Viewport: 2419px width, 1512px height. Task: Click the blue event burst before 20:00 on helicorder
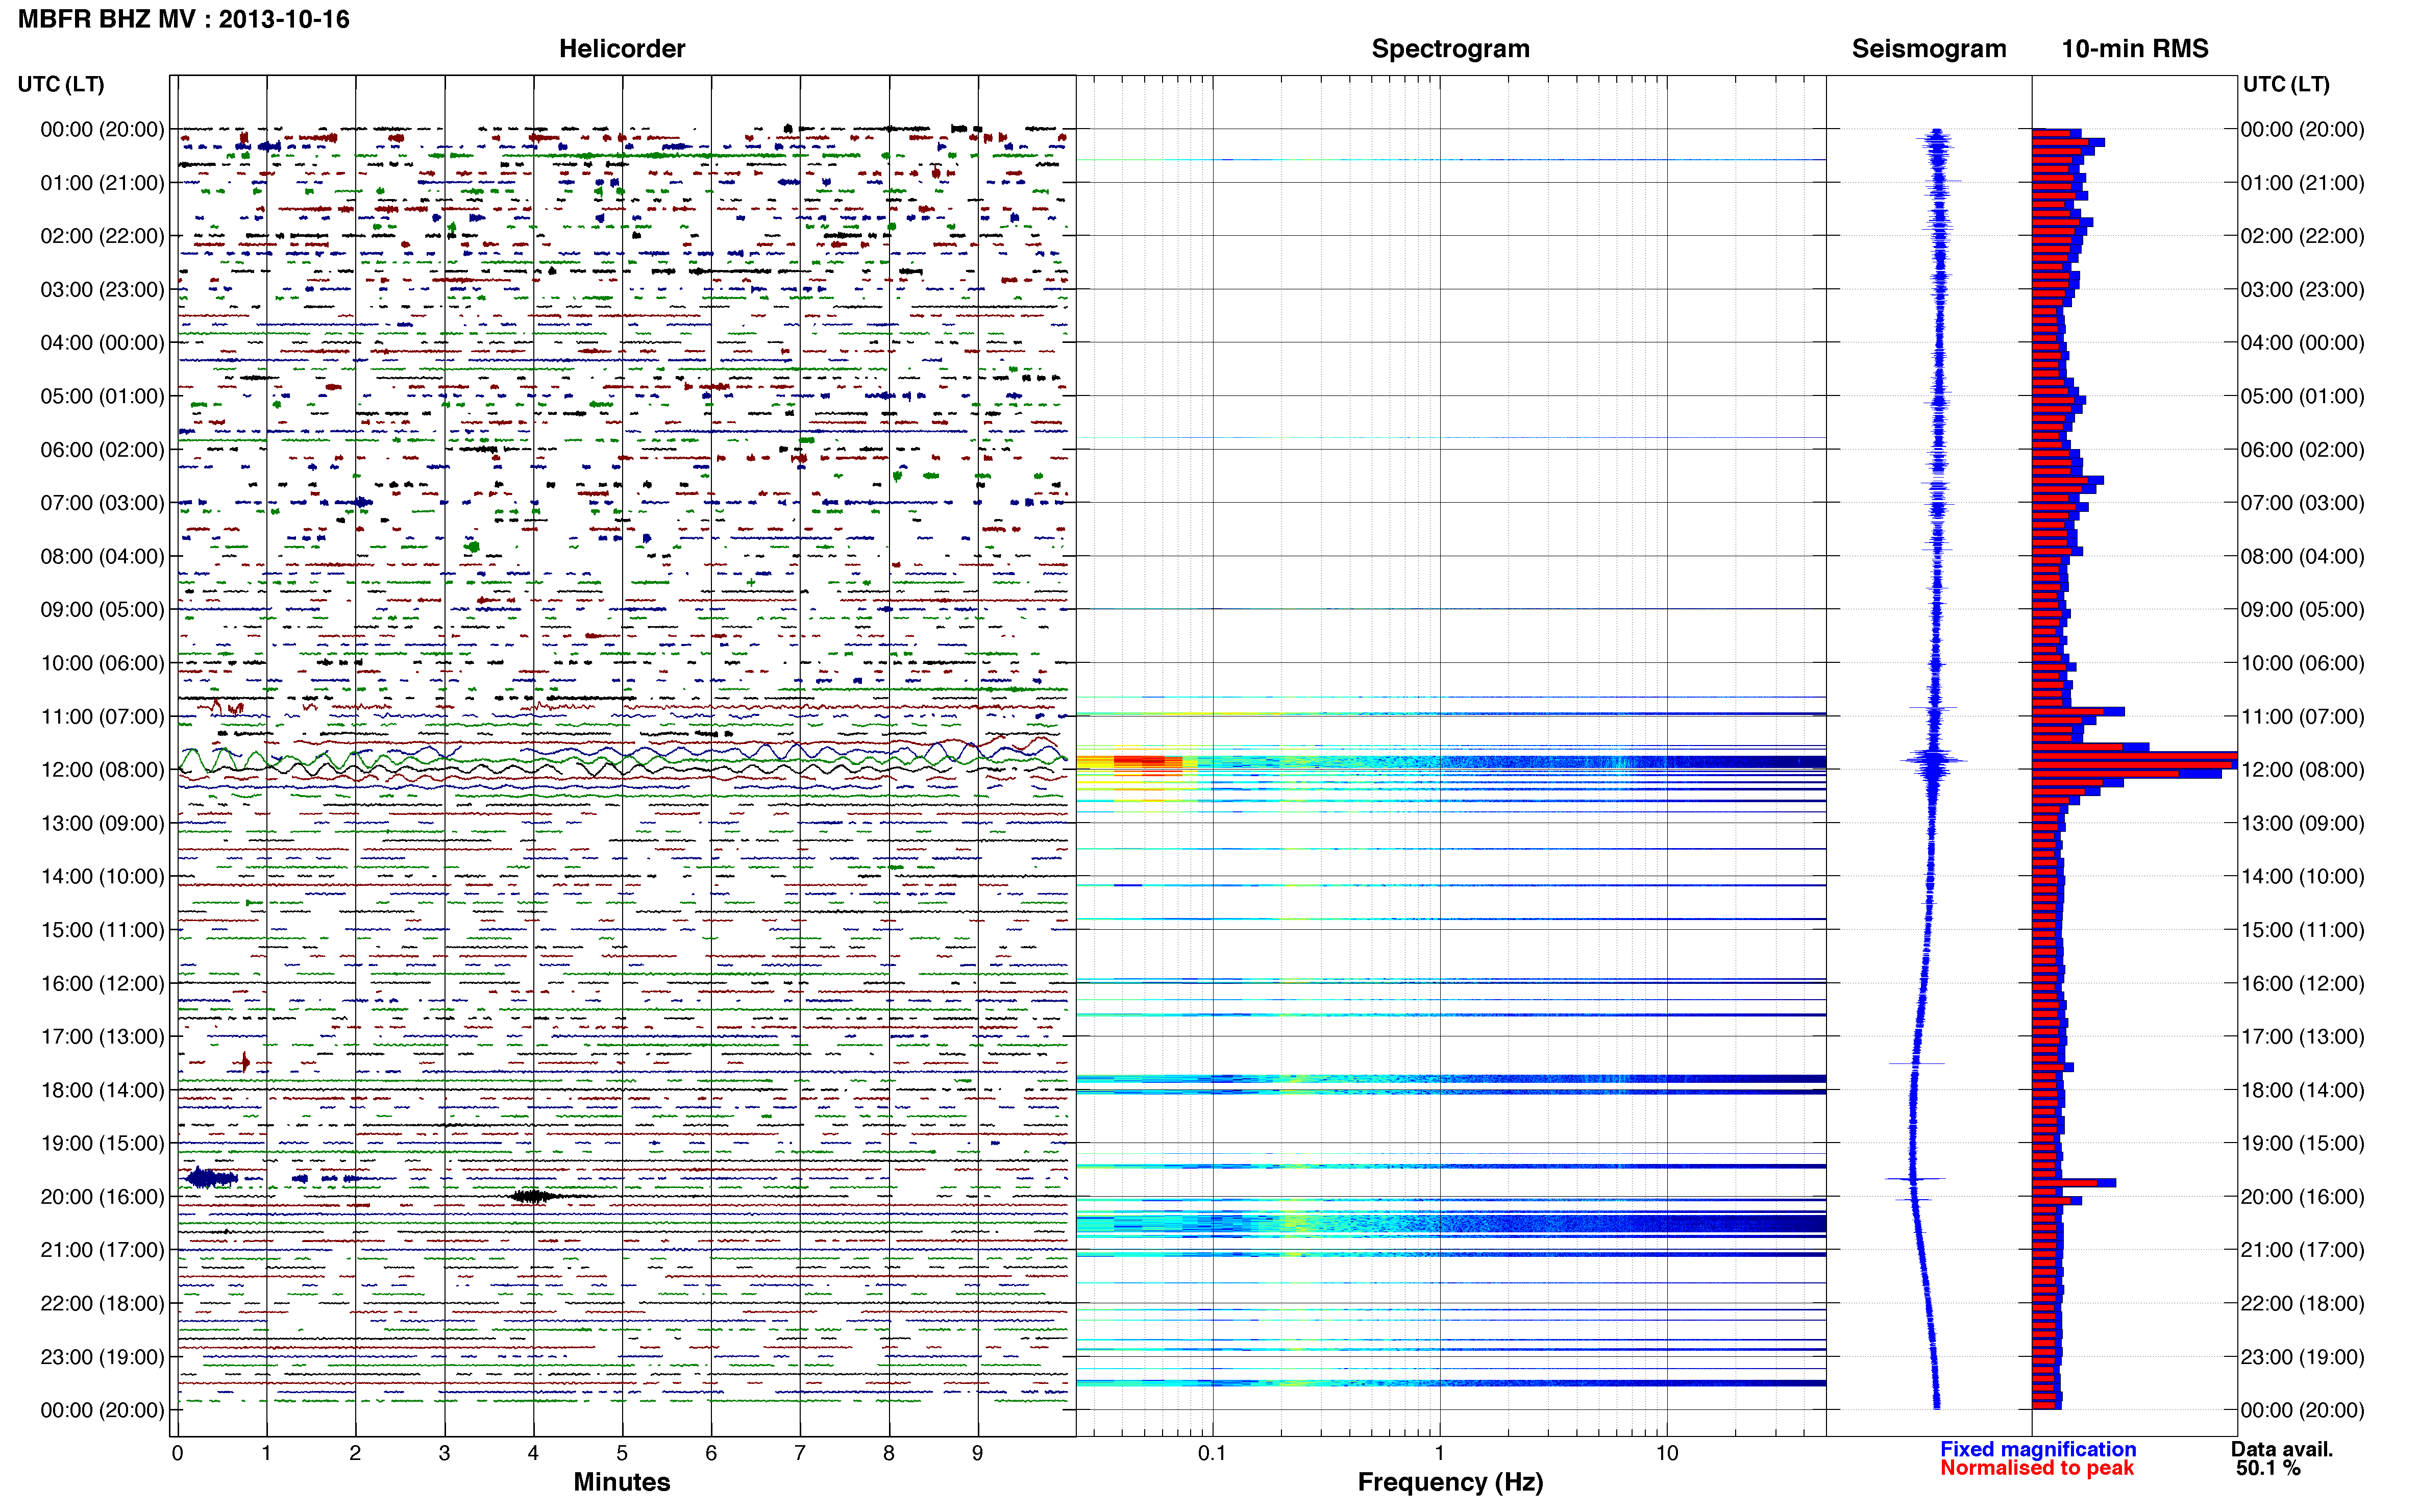point(211,1178)
